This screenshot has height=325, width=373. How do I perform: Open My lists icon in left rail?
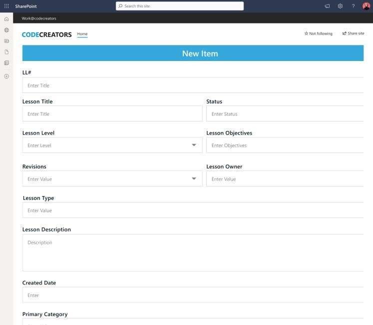tap(6, 63)
